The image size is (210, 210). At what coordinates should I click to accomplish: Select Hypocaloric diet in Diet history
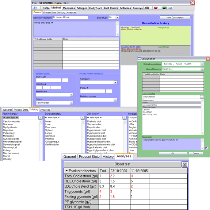tap(96, 133)
